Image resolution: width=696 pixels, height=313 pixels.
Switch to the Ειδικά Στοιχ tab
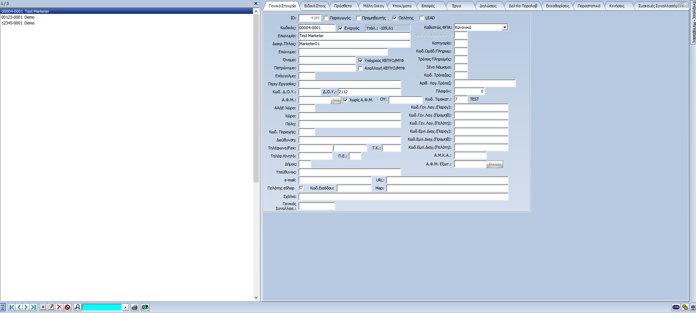coord(315,6)
